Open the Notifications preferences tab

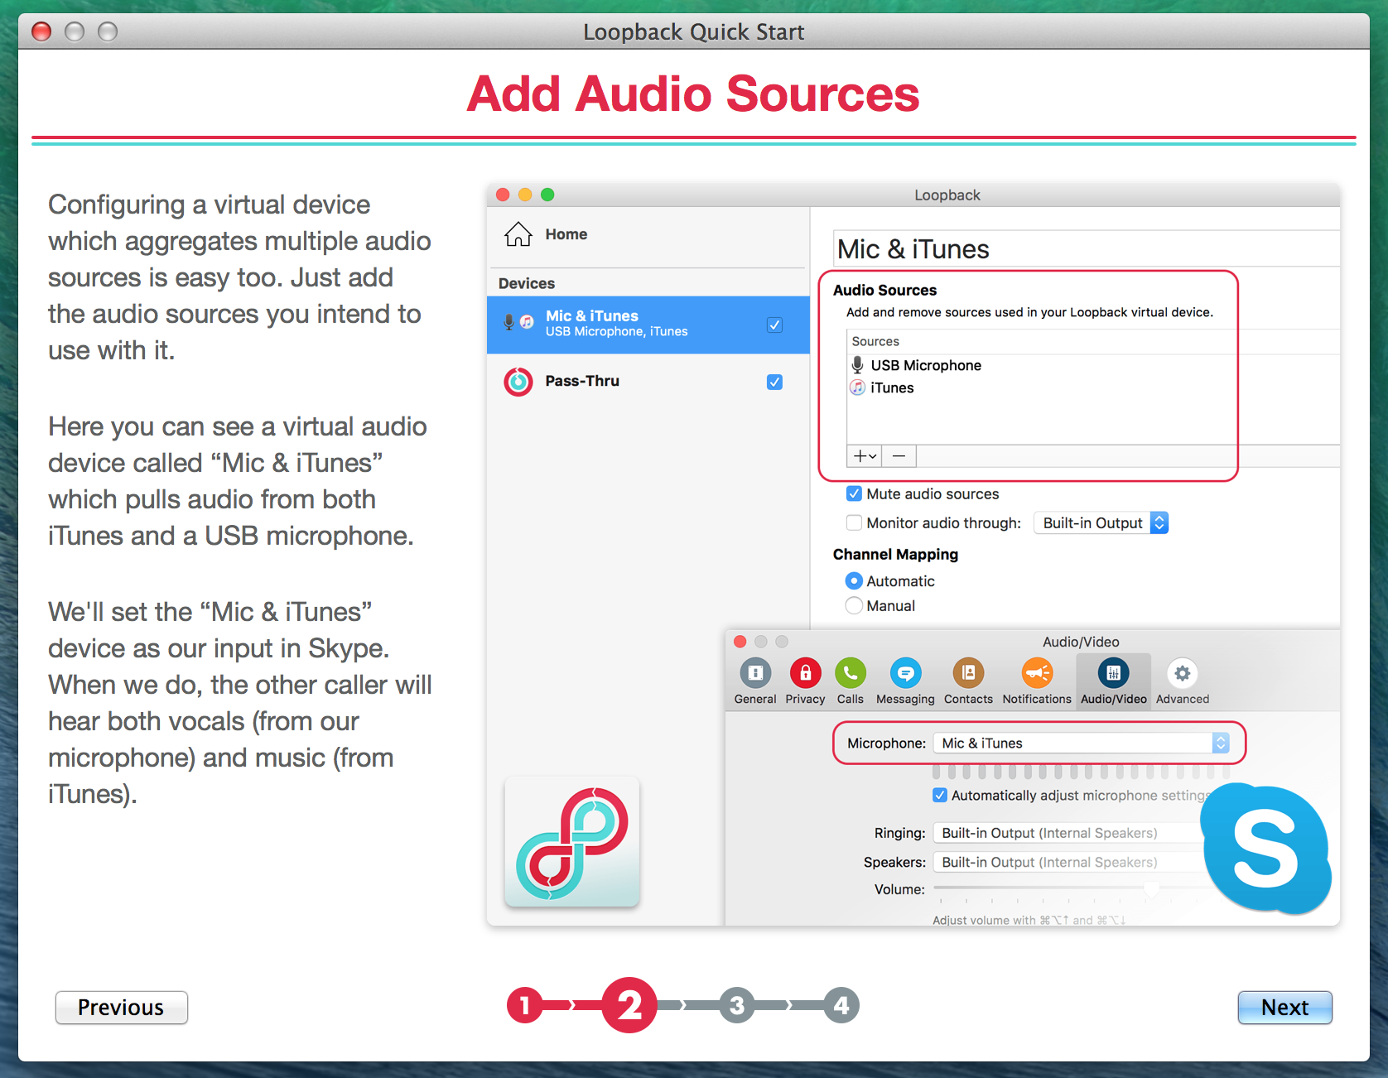(1037, 681)
